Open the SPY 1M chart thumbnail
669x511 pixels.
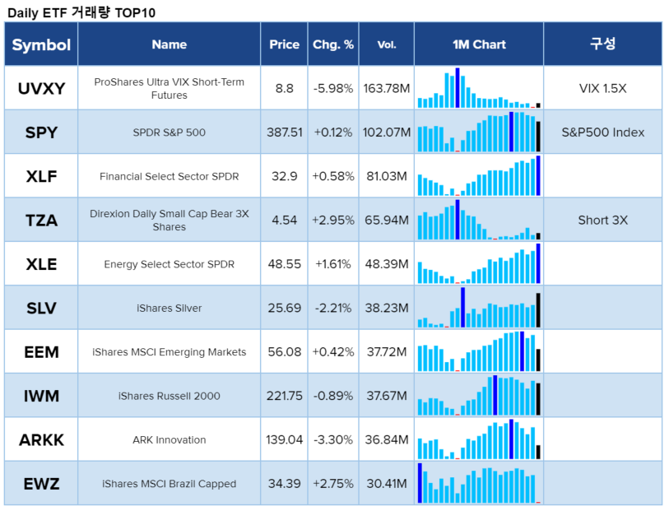479,132
